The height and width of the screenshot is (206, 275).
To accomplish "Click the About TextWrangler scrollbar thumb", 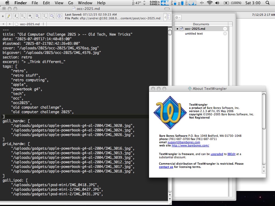I will coord(264,111).
